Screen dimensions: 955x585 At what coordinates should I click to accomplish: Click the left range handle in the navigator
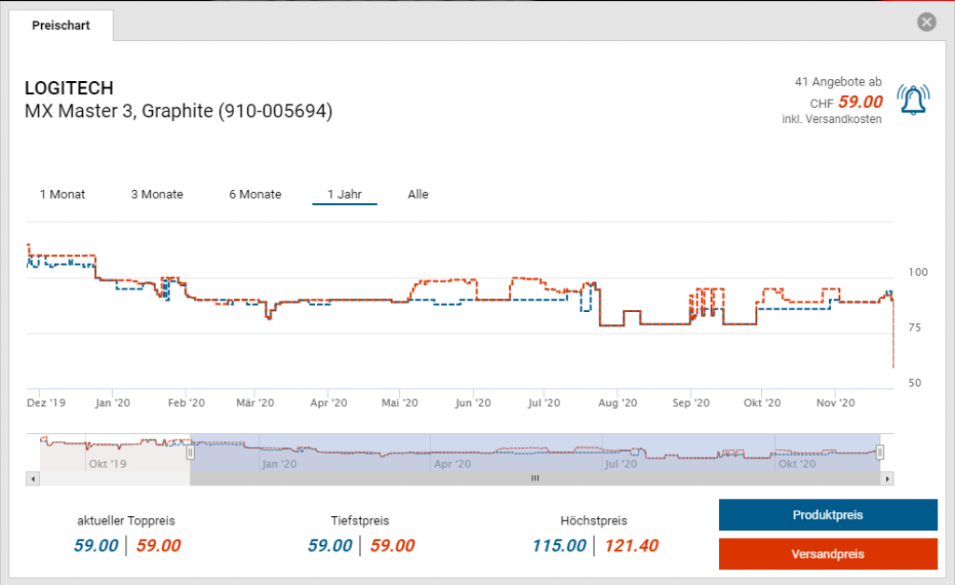tap(190, 453)
